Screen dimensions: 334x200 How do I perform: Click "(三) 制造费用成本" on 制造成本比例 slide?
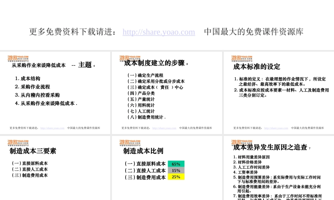pyautogui.click(x=145, y=177)
